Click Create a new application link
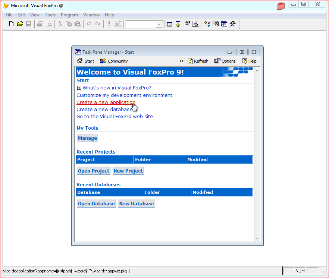The width and height of the screenshot is (329, 278). pyautogui.click(x=106, y=102)
